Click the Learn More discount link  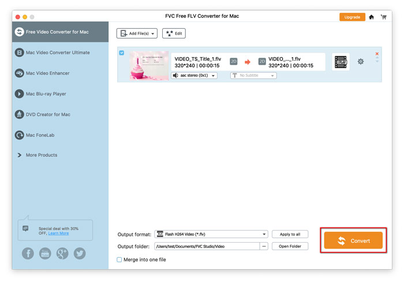click(58, 233)
